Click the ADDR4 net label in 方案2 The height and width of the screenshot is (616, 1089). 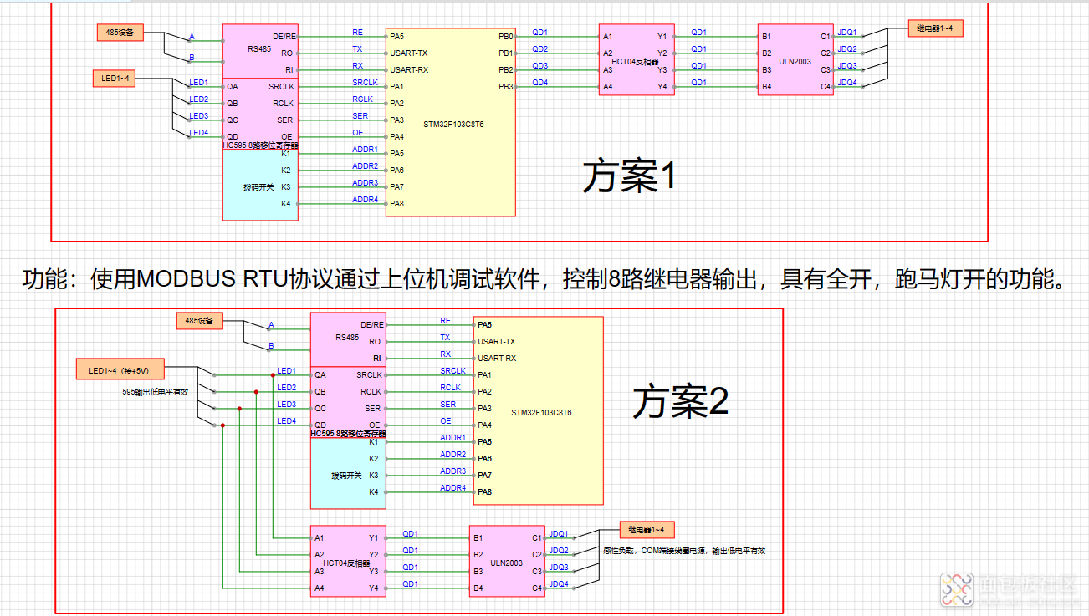click(453, 488)
